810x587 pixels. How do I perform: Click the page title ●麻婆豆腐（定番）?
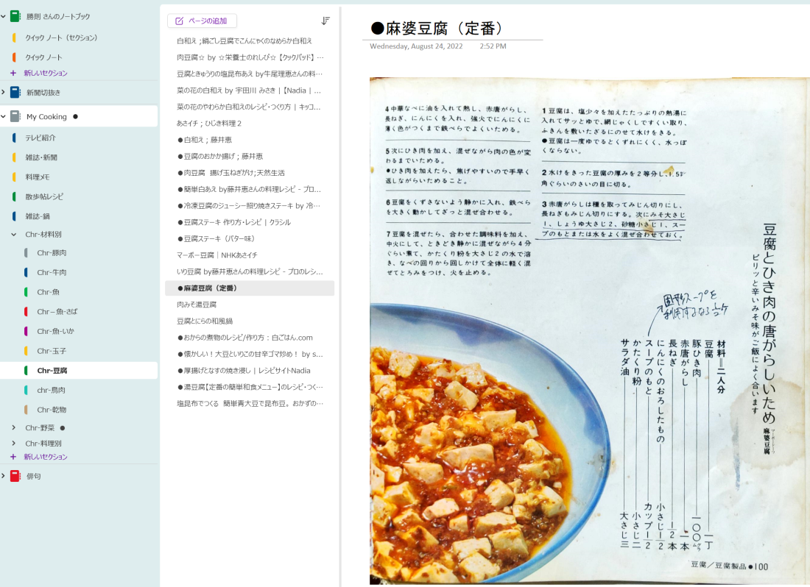pos(437,29)
